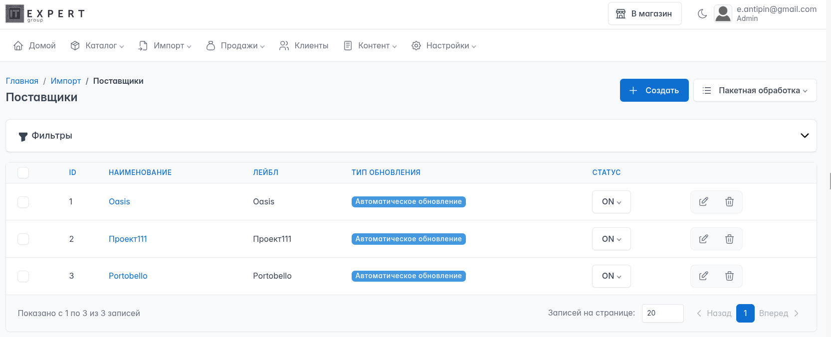Click the trash icon in Oasis row
The height and width of the screenshot is (337, 831).
point(729,202)
